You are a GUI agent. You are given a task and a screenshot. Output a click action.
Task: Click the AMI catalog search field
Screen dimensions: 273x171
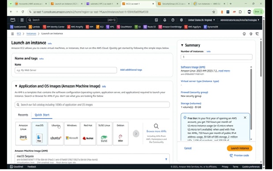click(92, 105)
